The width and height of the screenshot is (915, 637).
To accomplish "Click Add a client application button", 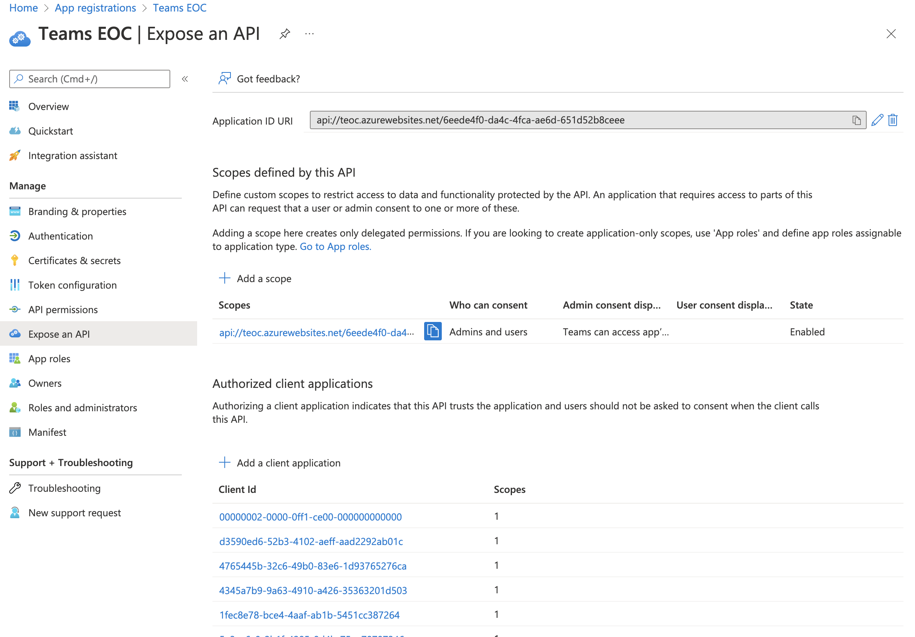I will [x=280, y=463].
